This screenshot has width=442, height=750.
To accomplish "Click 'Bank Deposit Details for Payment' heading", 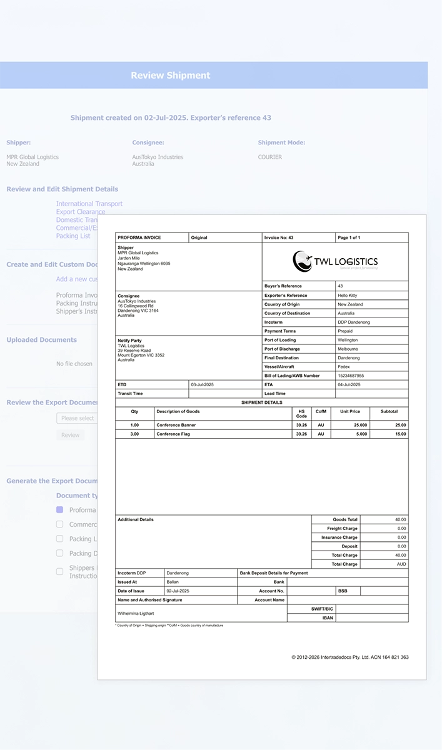I will coord(274,573).
